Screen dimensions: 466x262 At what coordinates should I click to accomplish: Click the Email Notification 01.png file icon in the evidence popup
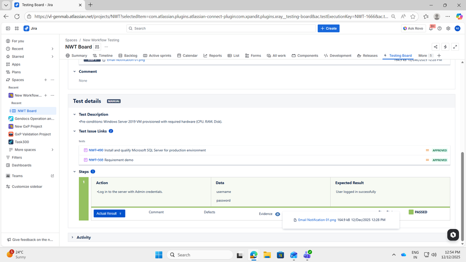click(295, 220)
